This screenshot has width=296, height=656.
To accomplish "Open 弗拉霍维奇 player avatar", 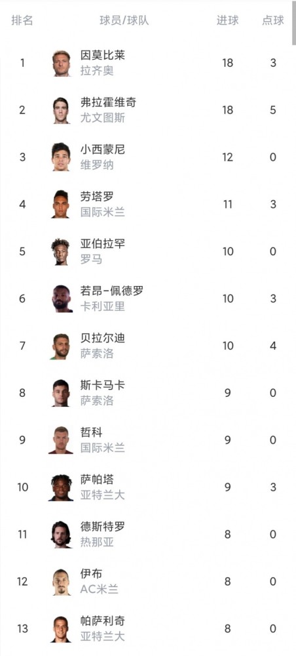I will [x=62, y=110].
